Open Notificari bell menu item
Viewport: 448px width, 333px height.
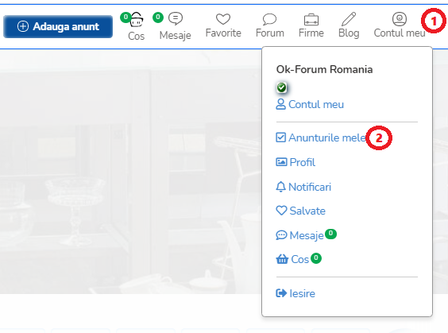(x=303, y=187)
